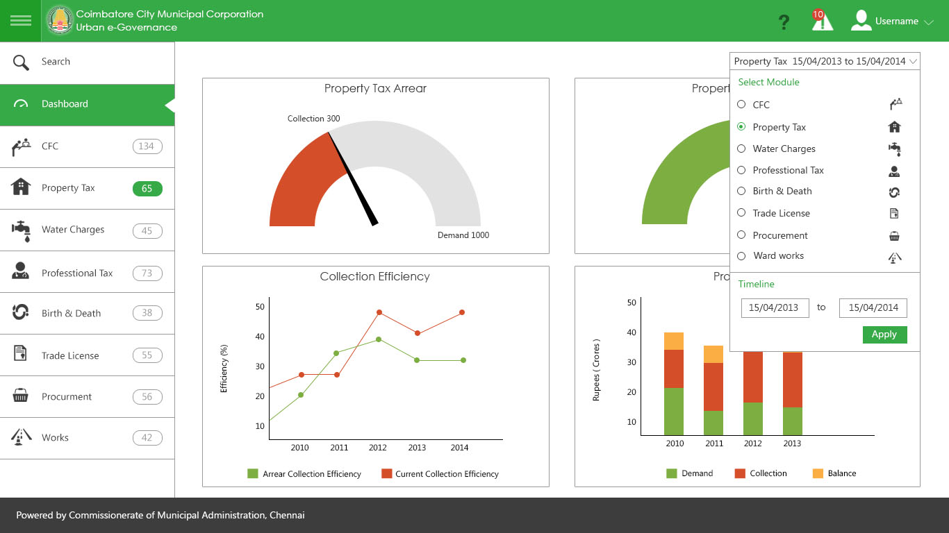This screenshot has height=533, width=949.
Task: Select the Water Charges module radio button
Action: click(x=741, y=149)
